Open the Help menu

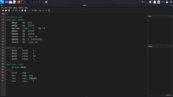(26, 8)
